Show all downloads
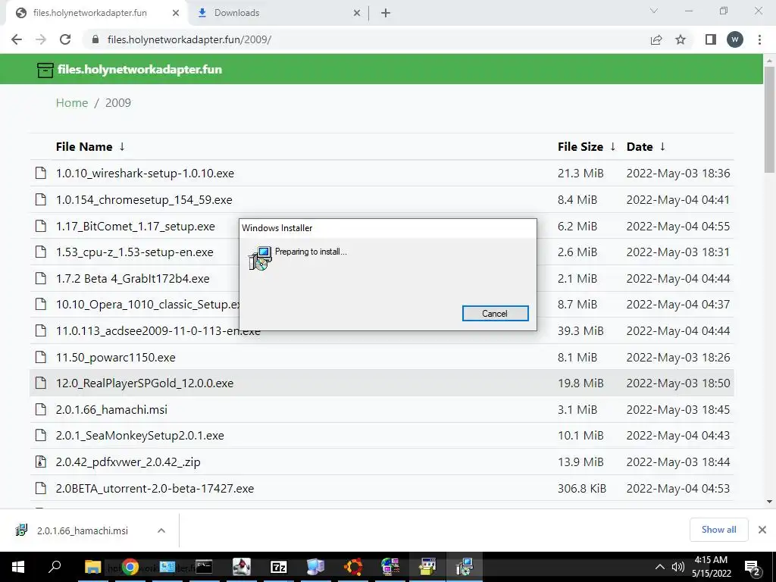The image size is (776, 582). click(718, 530)
